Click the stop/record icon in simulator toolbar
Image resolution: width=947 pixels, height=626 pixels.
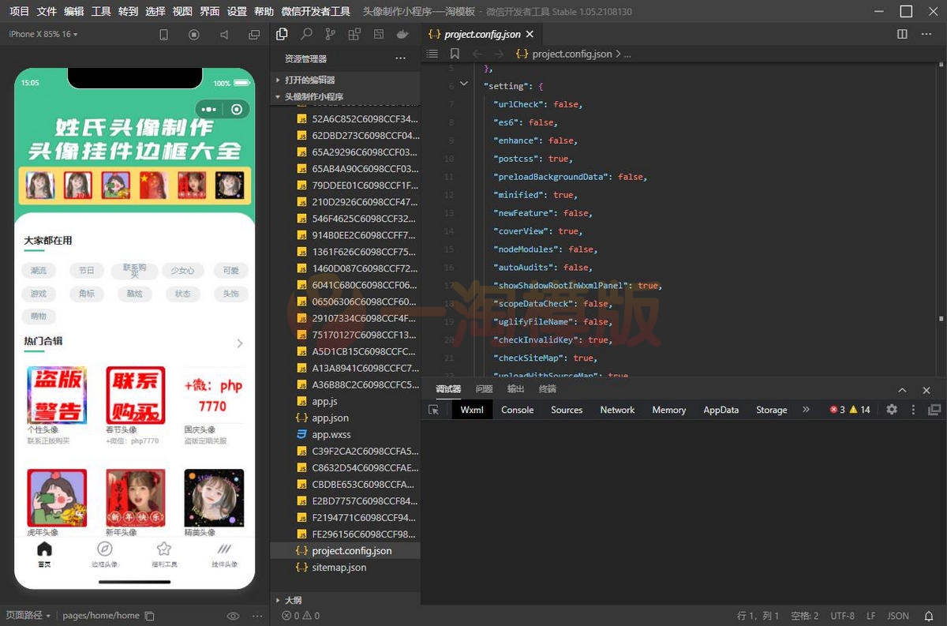pyautogui.click(x=194, y=34)
